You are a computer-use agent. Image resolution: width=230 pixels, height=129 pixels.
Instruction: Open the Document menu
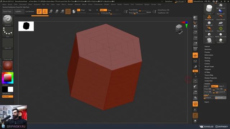(x=23, y=4)
